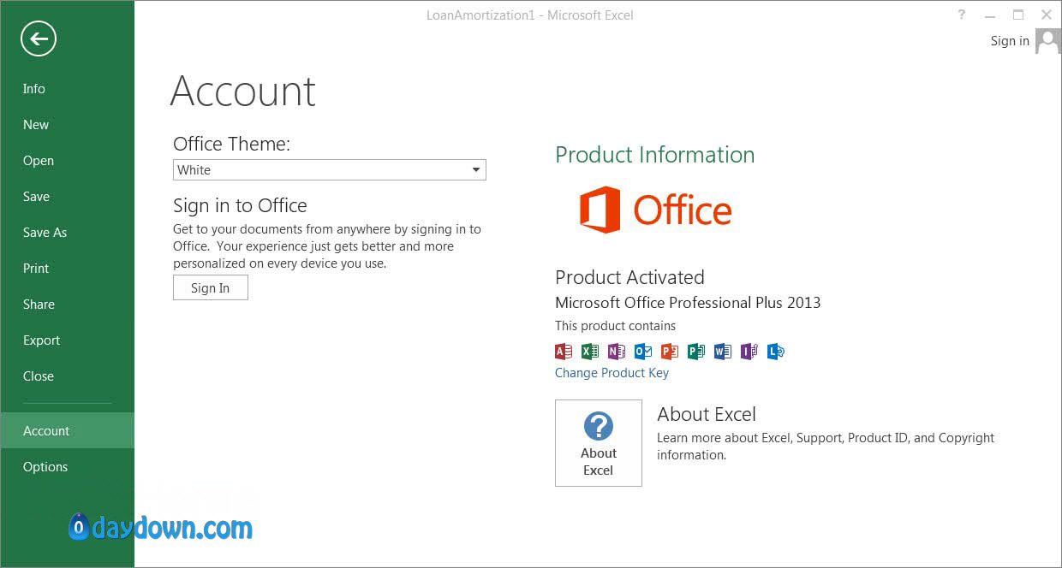Screen dimensions: 1062x568
Task: Select the Account menu item
Action: (x=67, y=431)
